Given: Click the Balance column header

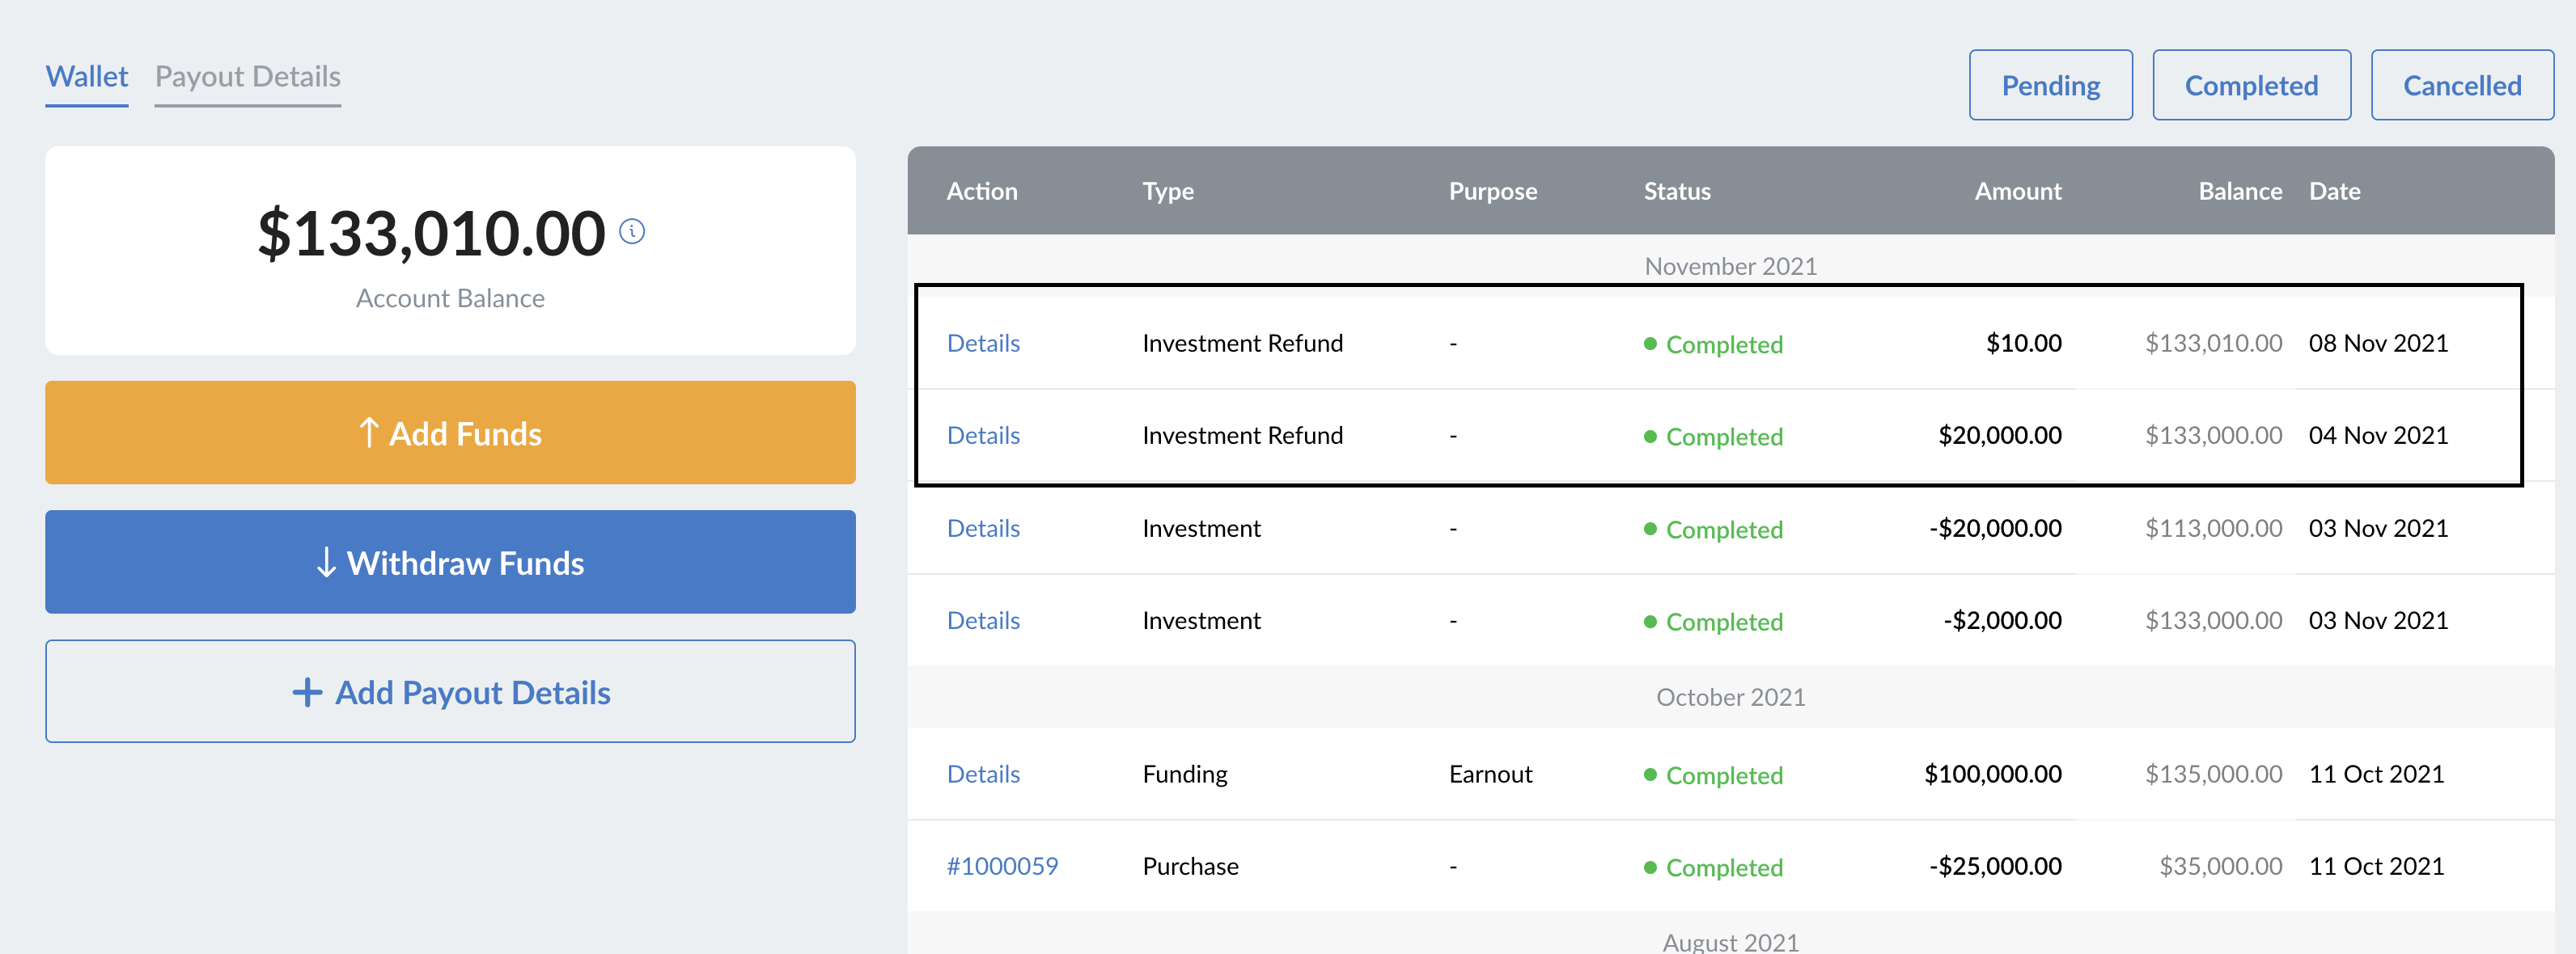Looking at the screenshot, I should [2240, 191].
